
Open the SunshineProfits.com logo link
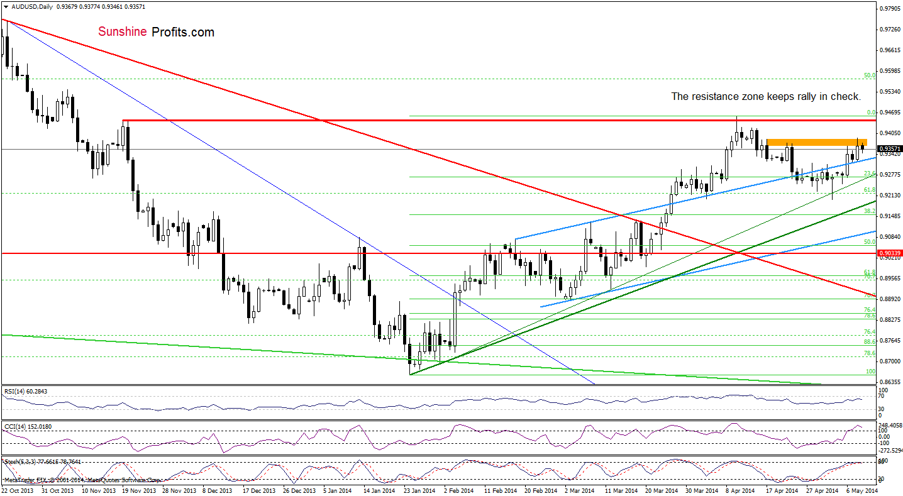[x=155, y=31]
